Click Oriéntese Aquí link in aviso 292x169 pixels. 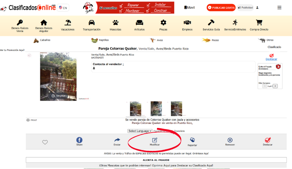coord(200,154)
